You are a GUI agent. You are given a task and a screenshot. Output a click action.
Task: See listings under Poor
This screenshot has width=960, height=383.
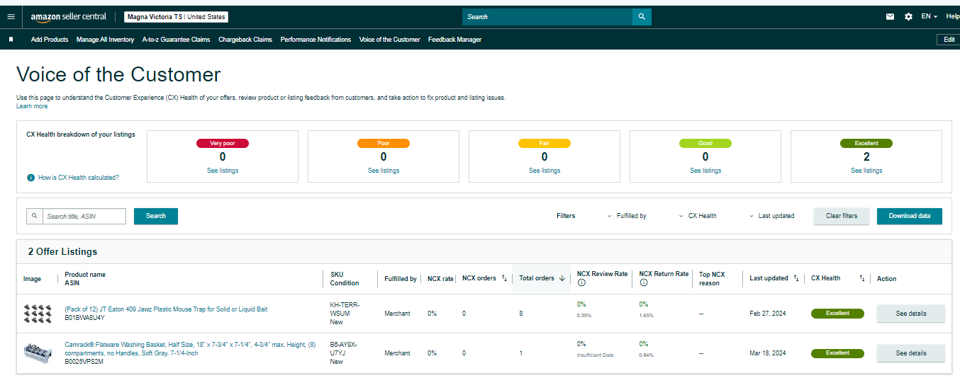(x=384, y=171)
